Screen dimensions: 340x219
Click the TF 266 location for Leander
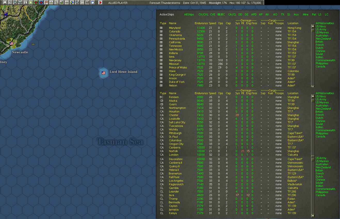click(x=292, y=191)
